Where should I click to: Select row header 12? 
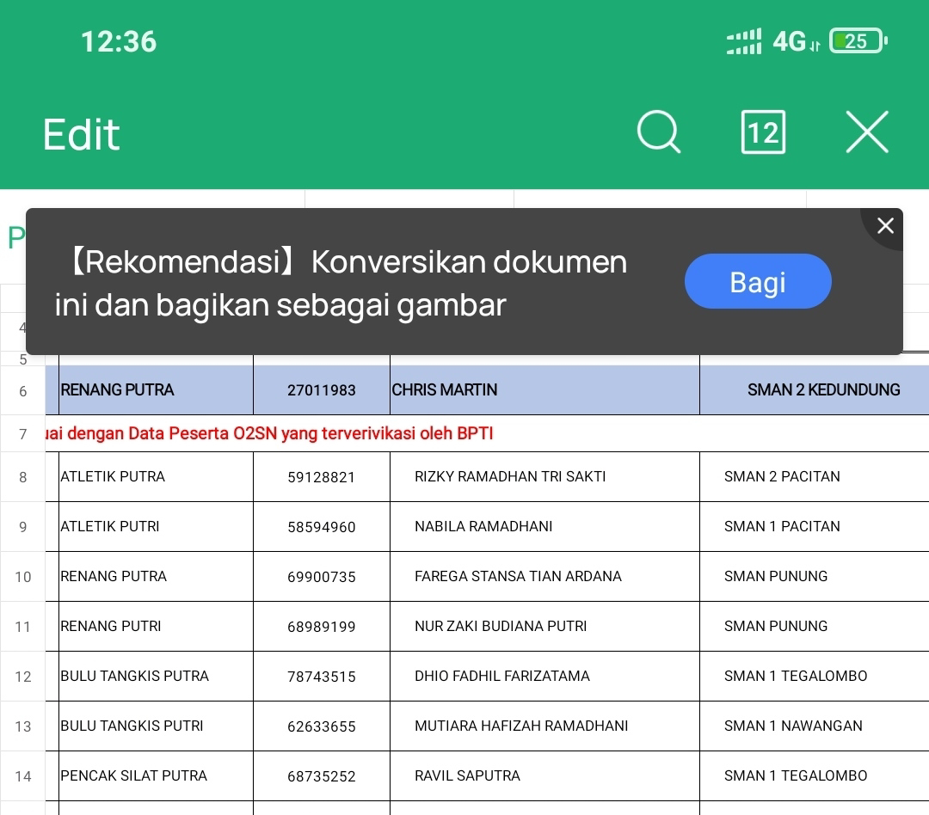22,677
